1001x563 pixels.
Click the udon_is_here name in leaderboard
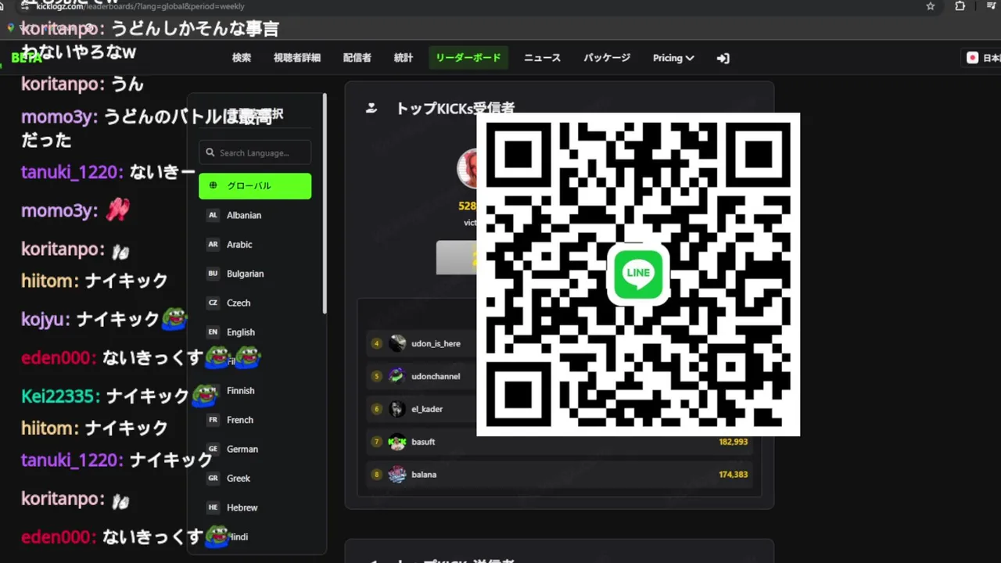point(436,343)
